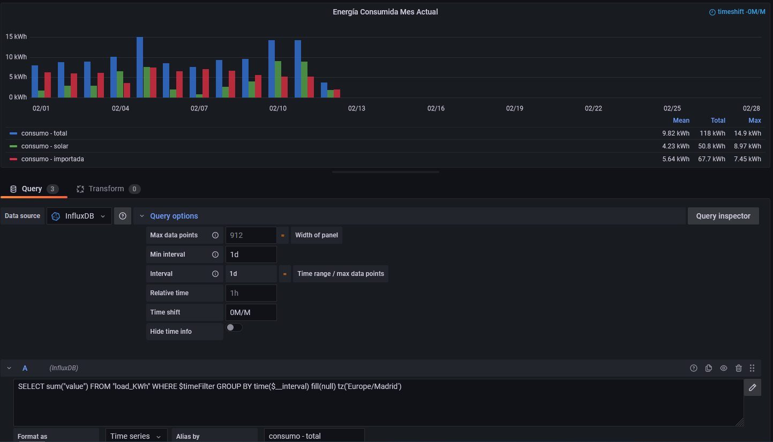The height and width of the screenshot is (442, 773).
Task: Click the 7.45 kWh max value
Action: click(x=748, y=159)
